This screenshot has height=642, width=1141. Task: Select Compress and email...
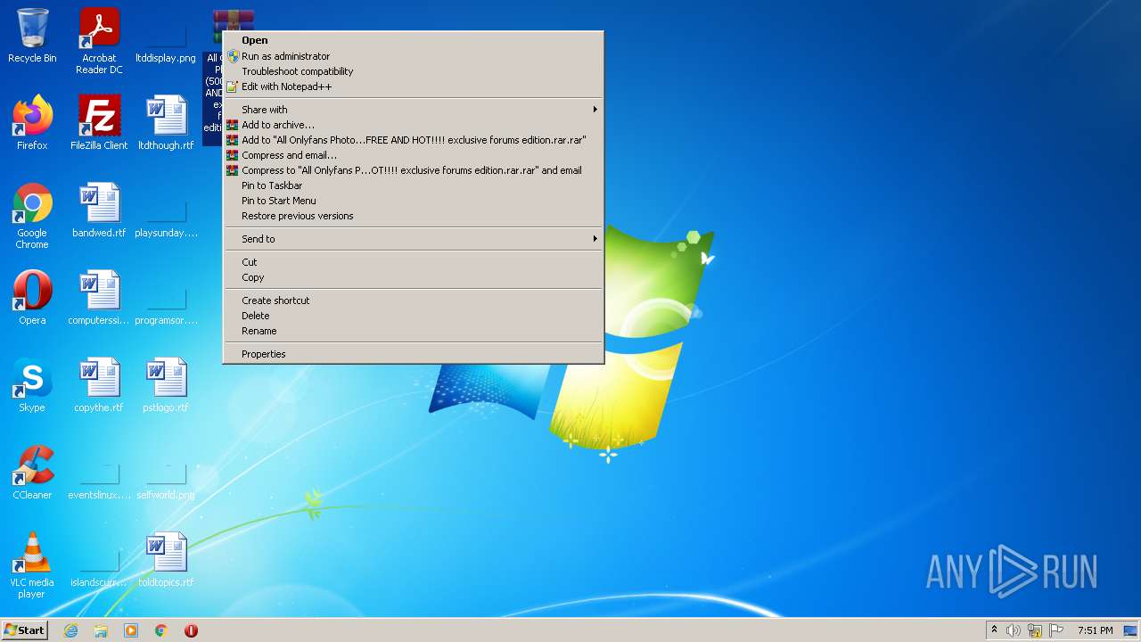tap(413, 155)
